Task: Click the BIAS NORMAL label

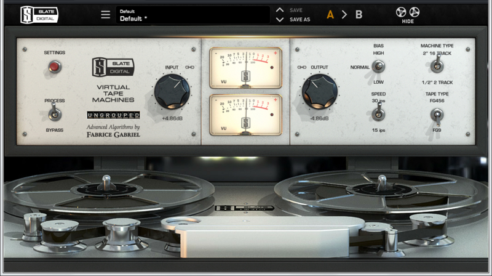Action: coord(360,67)
